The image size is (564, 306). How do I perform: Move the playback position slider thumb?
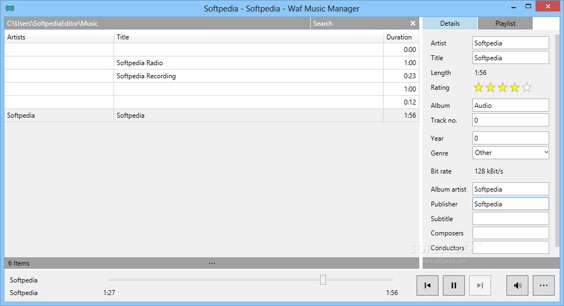323,279
